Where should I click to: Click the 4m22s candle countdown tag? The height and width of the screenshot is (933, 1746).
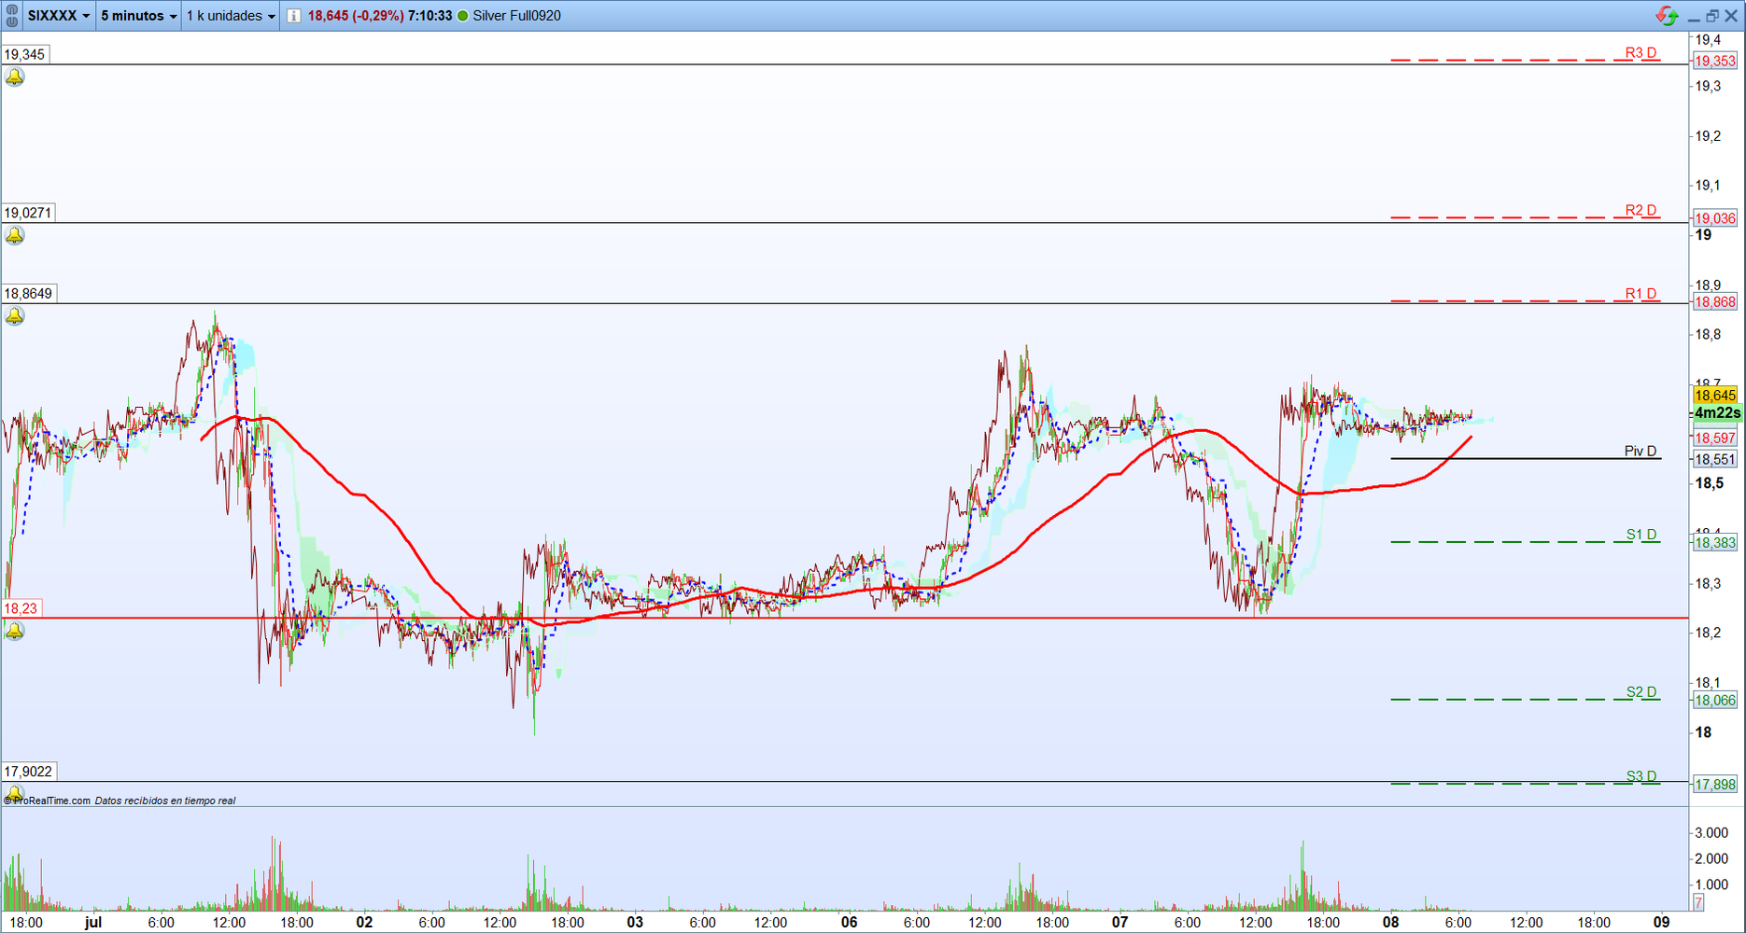point(1717,413)
